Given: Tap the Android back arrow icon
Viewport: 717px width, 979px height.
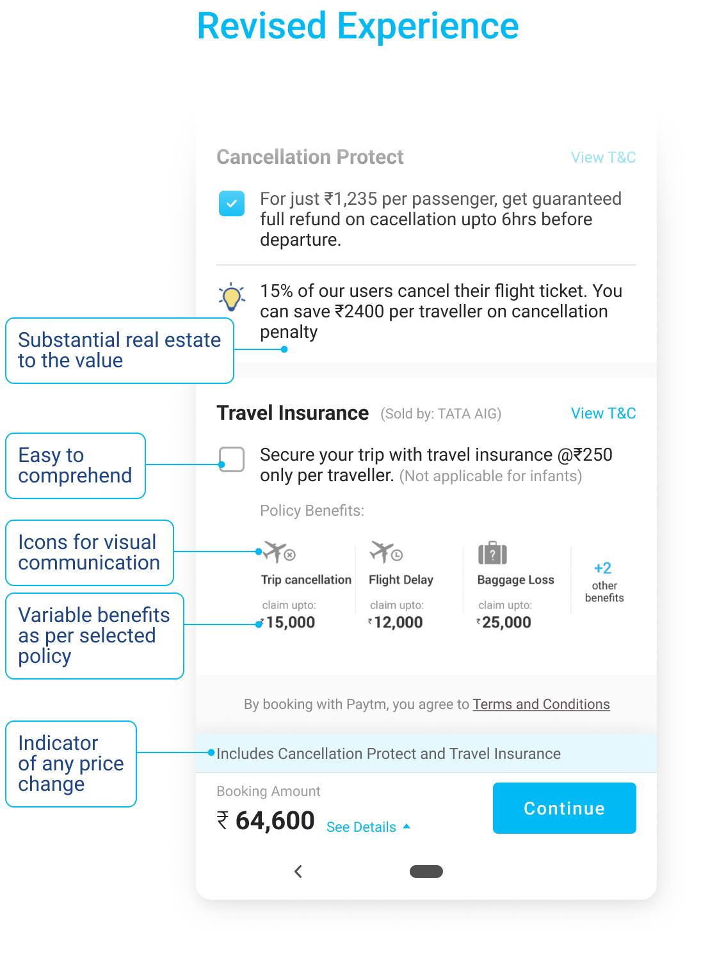Looking at the screenshot, I should click(298, 872).
